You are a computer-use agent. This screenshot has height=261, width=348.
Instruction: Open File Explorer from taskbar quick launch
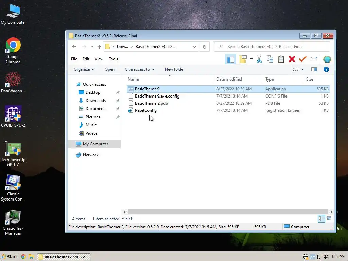click(31, 257)
